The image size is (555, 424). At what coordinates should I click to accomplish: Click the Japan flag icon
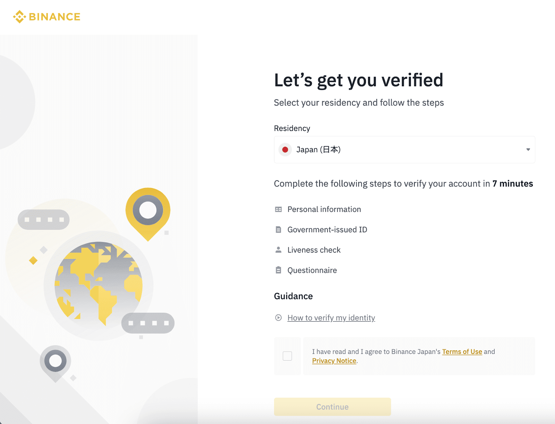point(285,150)
